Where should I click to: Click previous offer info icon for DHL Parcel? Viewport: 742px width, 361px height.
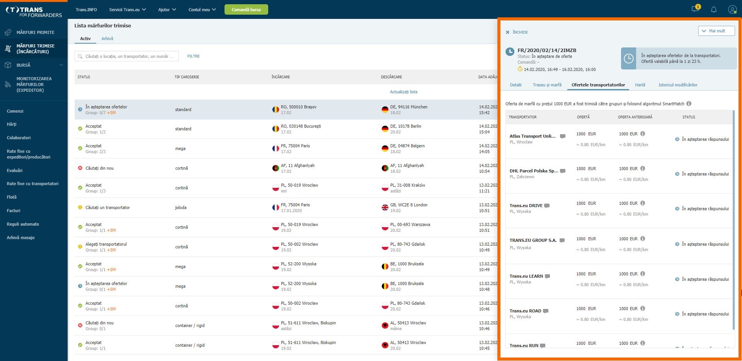click(x=643, y=169)
